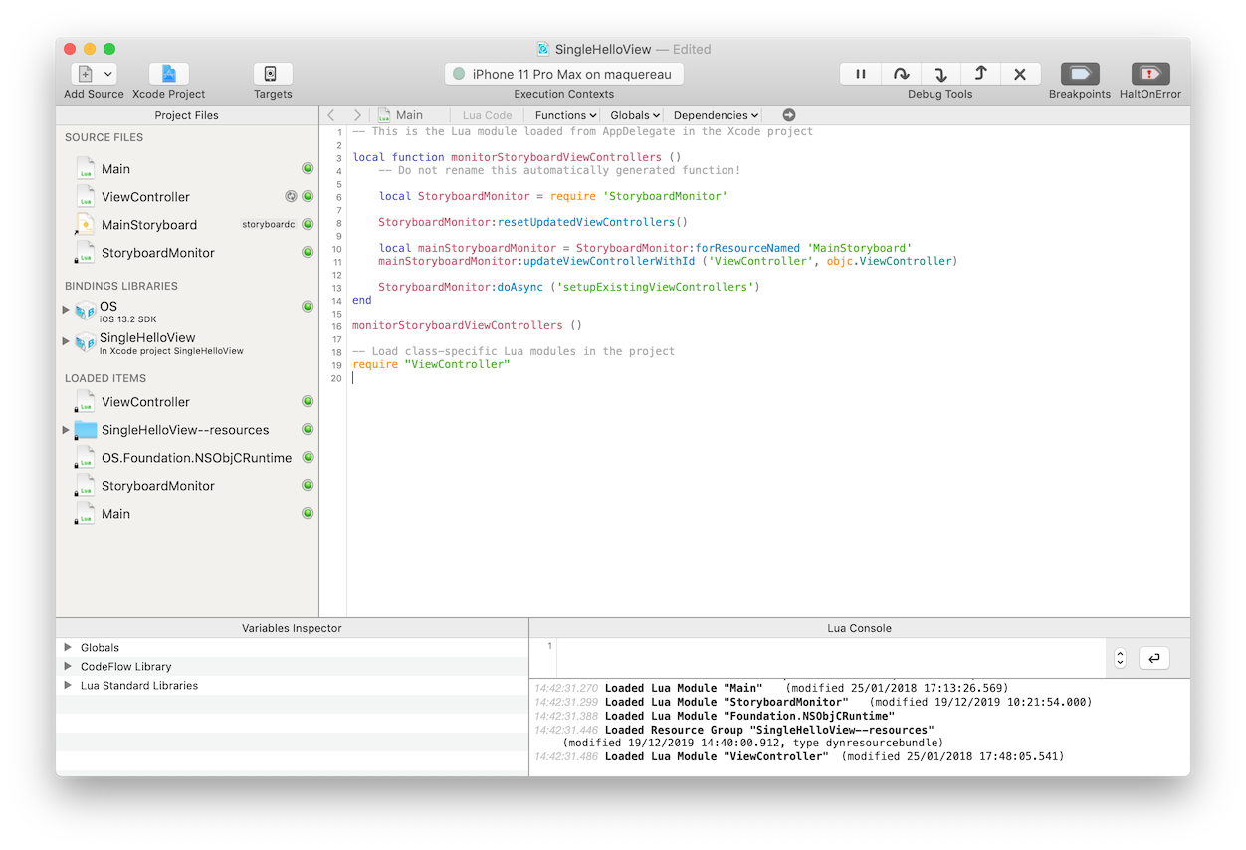The width and height of the screenshot is (1246, 850).
Task: Go forward with the editor navigation arrow
Action: [x=357, y=115]
